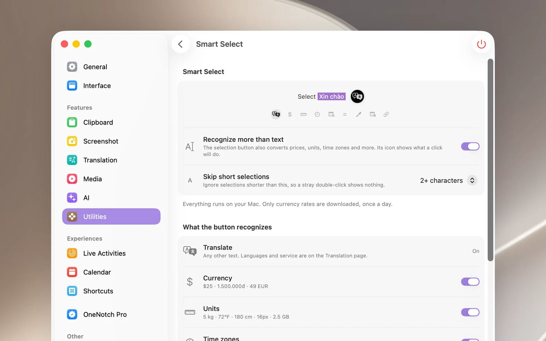Click the Recognize more than text cursor icon
Viewport: 546px width, 341px height.
(x=190, y=147)
